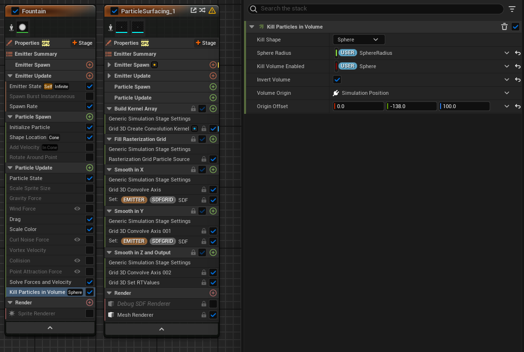Add module to ParticleSurfacing_1 Particle Update

[x=213, y=98]
